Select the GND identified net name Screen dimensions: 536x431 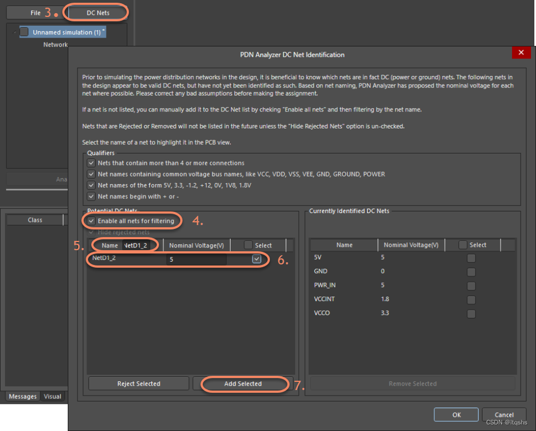pos(321,271)
